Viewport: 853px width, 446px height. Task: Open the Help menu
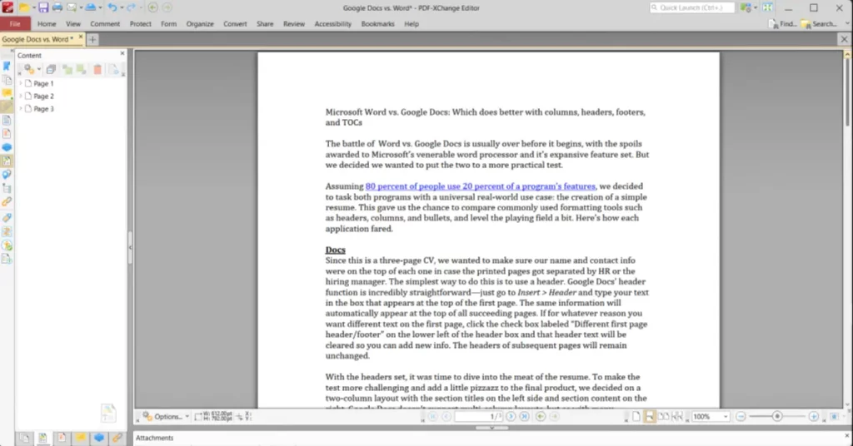412,24
